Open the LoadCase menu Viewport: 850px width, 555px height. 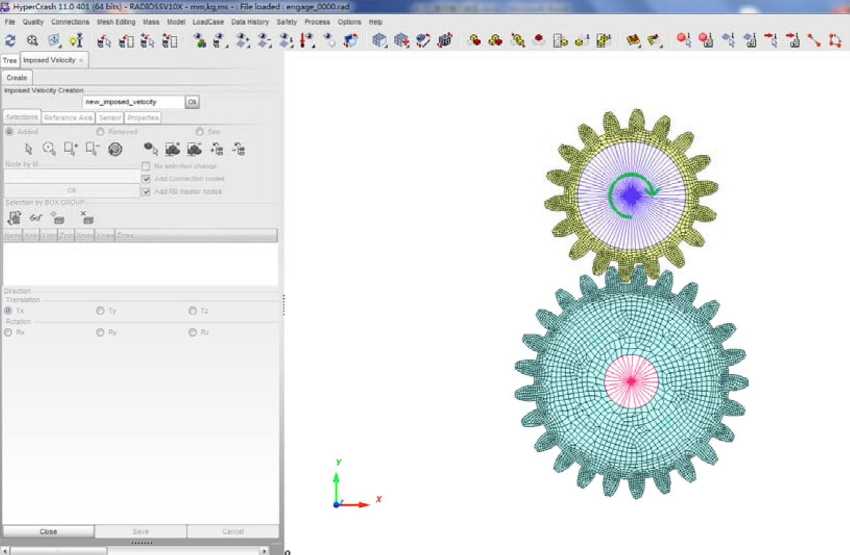click(x=208, y=22)
